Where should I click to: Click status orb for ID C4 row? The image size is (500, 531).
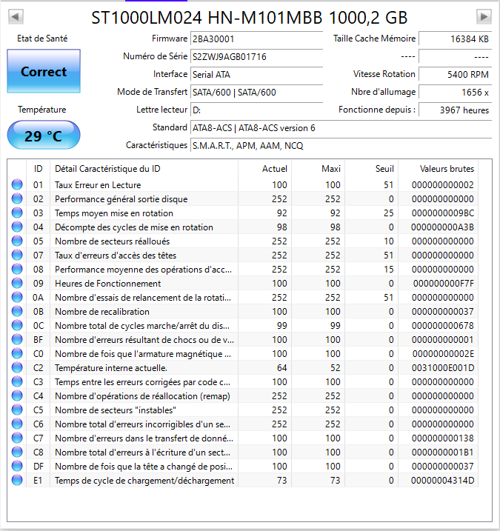pos(17,395)
